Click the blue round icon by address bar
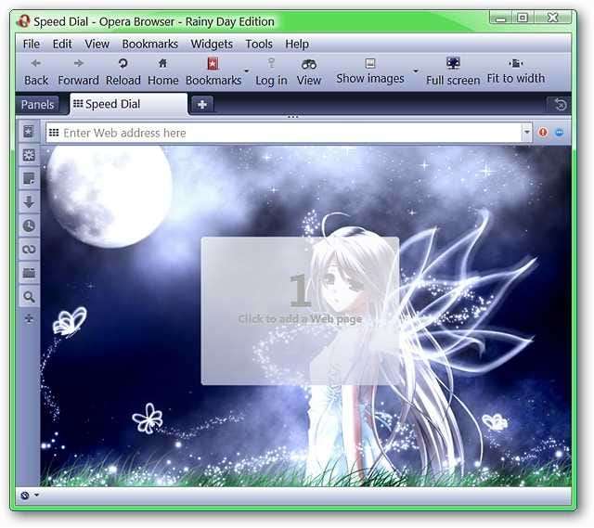 tap(559, 132)
